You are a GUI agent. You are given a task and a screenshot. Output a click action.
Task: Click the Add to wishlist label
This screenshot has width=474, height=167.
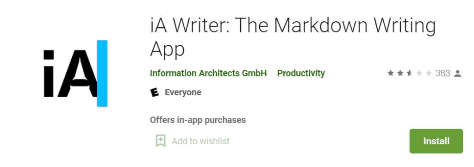point(201,141)
